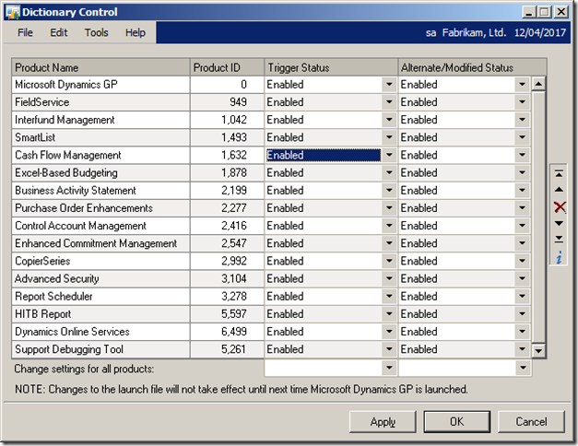Click the blue info icon
This screenshot has height=446, width=578.
point(560,257)
